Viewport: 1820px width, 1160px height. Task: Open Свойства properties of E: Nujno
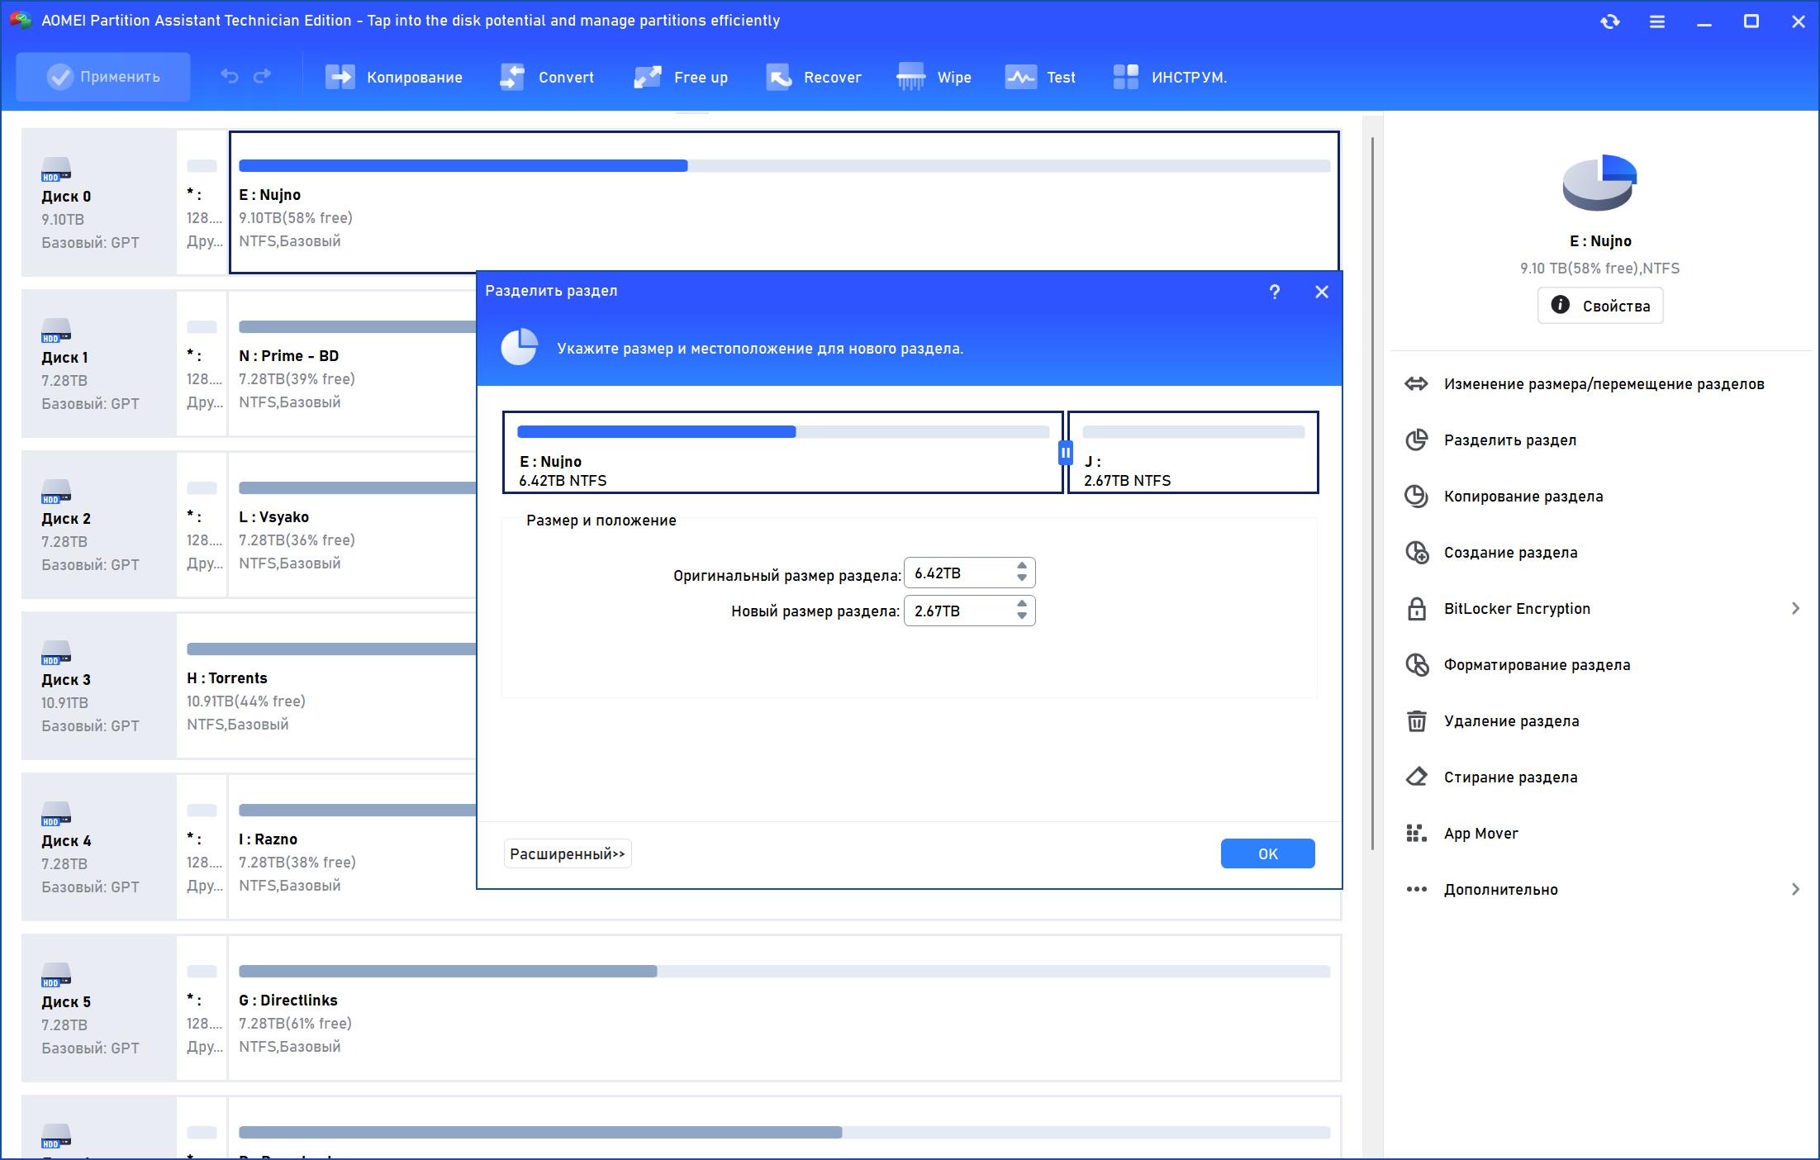pos(1600,306)
